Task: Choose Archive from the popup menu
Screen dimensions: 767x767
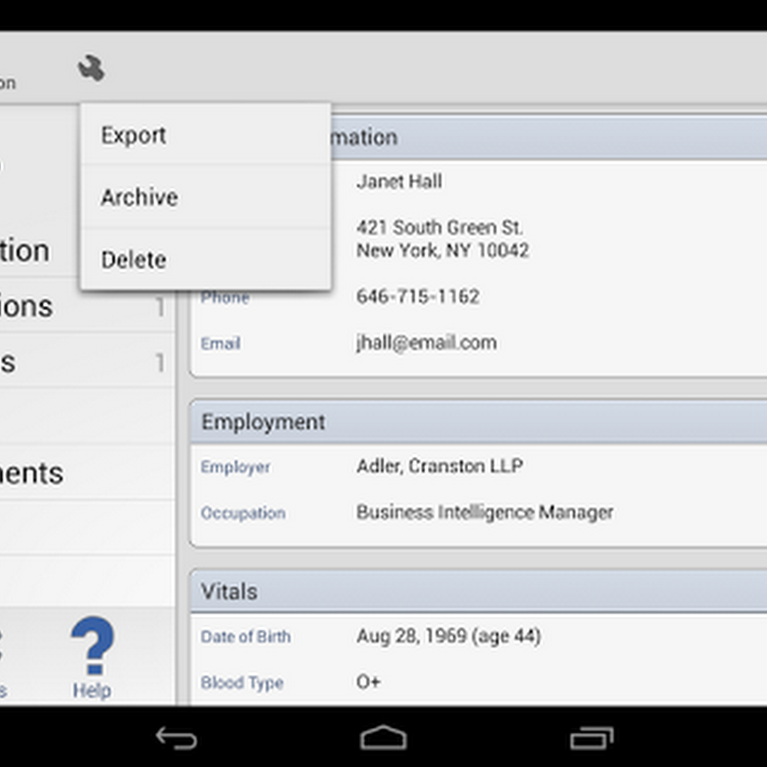Action: click(206, 197)
